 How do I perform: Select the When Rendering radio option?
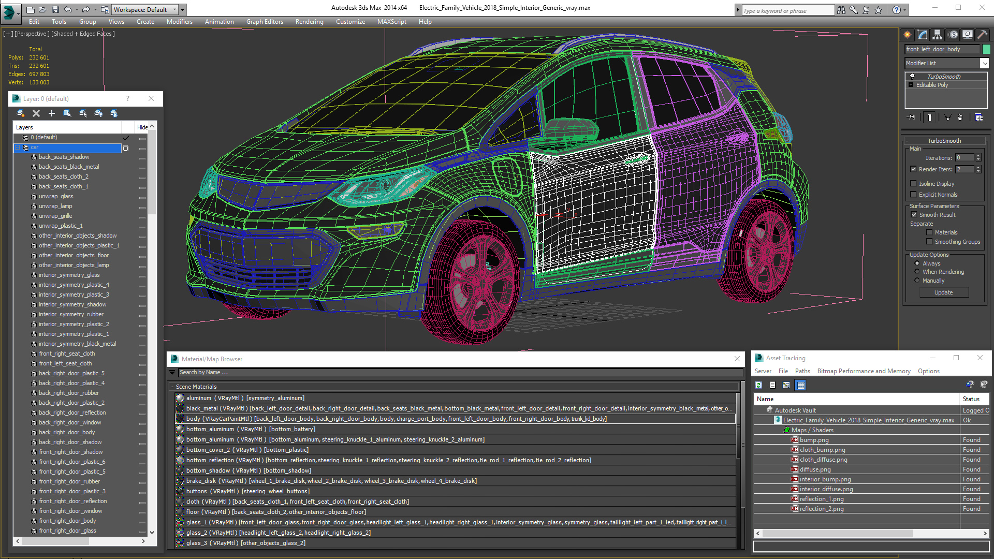pyautogui.click(x=917, y=272)
